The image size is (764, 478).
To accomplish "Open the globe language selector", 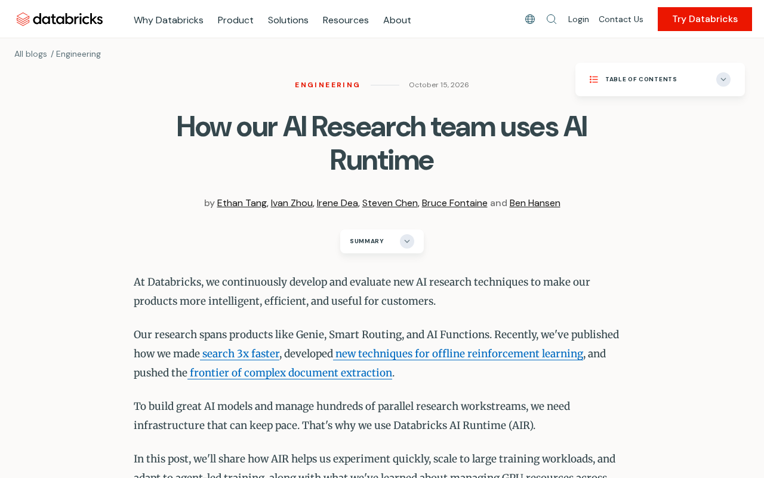I will click(x=530, y=19).
